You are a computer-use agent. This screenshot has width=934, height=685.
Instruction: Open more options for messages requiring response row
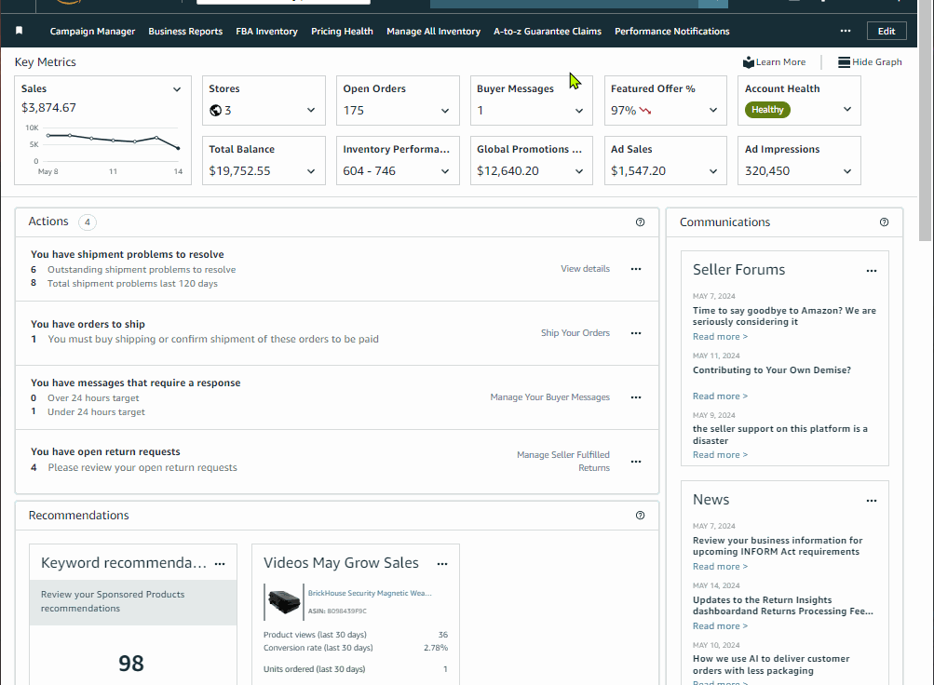[x=636, y=397]
